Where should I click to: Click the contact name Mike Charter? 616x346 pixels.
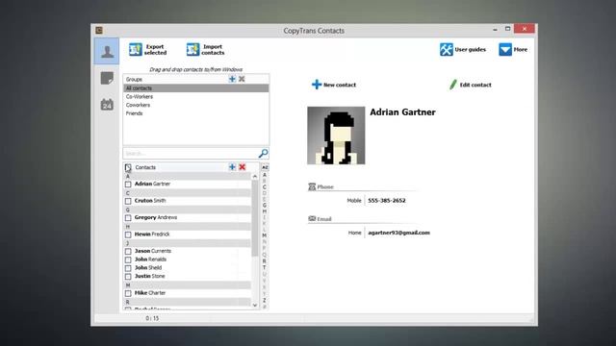pos(150,293)
